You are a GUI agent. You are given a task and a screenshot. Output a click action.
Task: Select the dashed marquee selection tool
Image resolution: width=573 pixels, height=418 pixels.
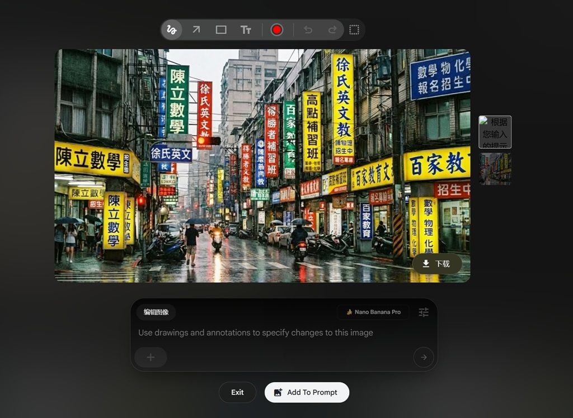[354, 30]
